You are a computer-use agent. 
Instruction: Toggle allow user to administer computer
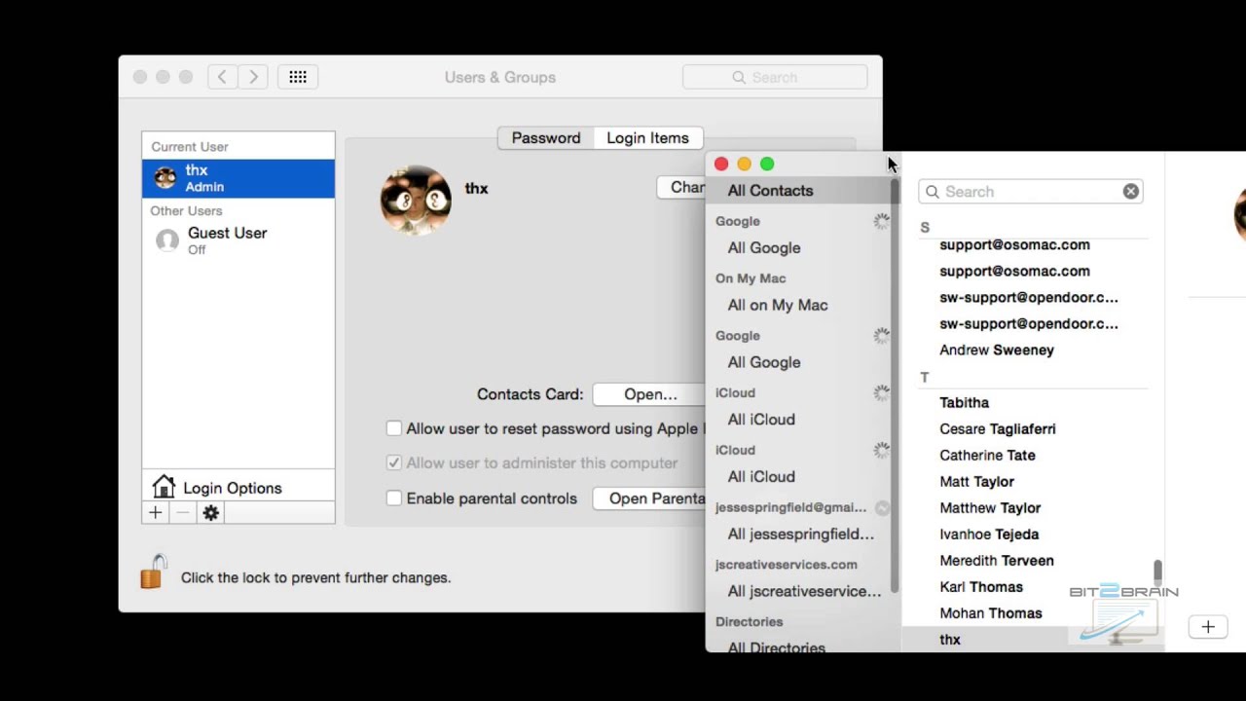tap(393, 463)
